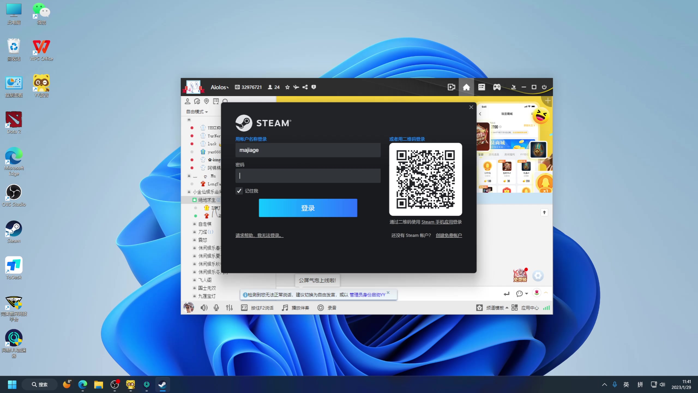The image size is (698, 393).
Task: Open the taskbar 搜索 search box
Action: click(40, 385)
